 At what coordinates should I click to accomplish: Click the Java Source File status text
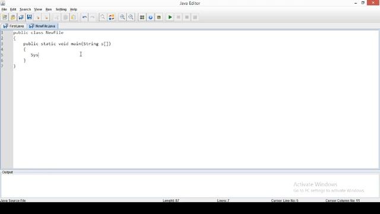(x=13, y=201)
